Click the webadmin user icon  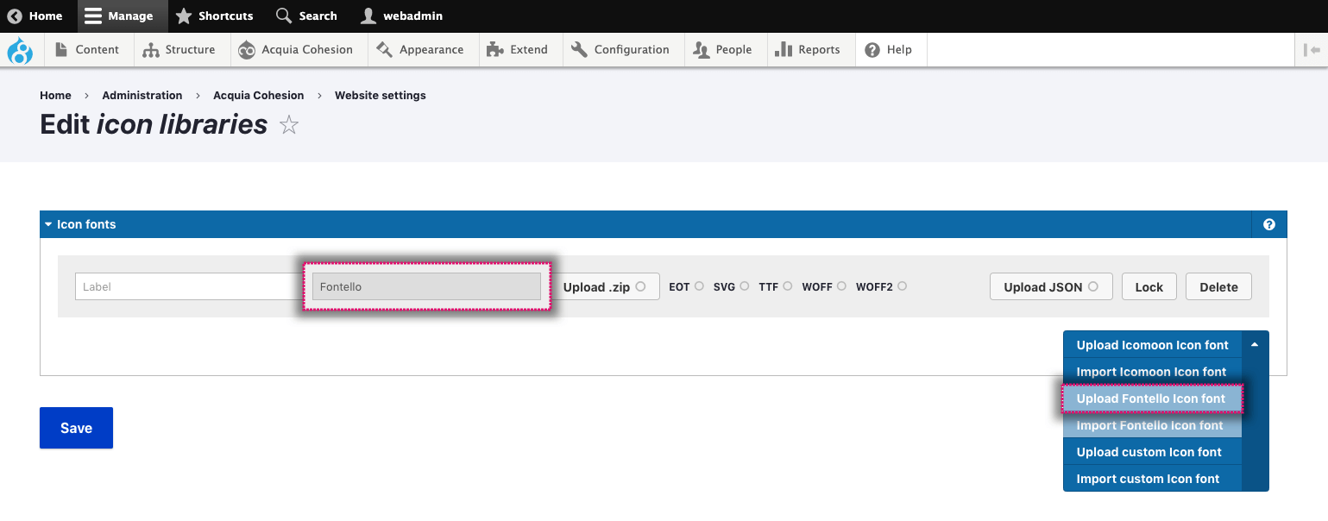coord(368,16)
